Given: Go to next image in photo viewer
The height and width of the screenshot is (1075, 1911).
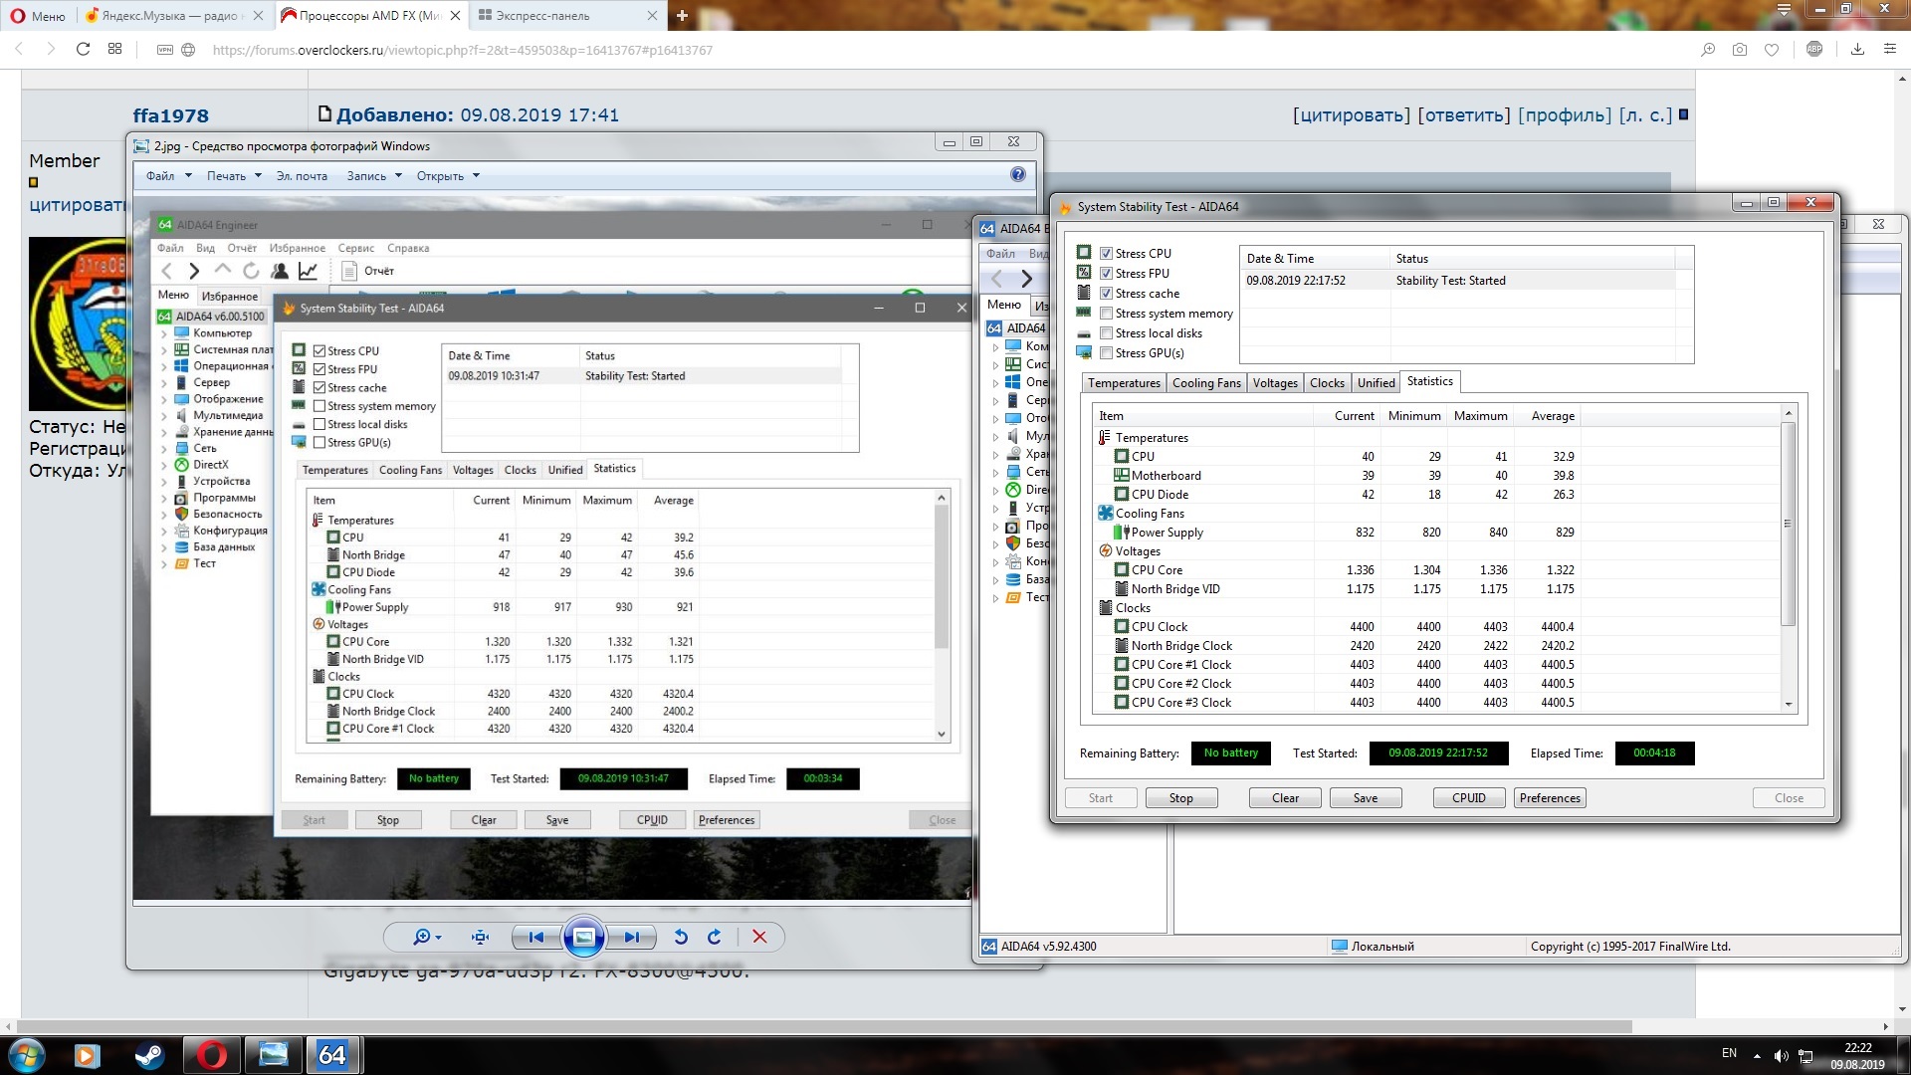Looking at the screenshot, I should [632, 937].
